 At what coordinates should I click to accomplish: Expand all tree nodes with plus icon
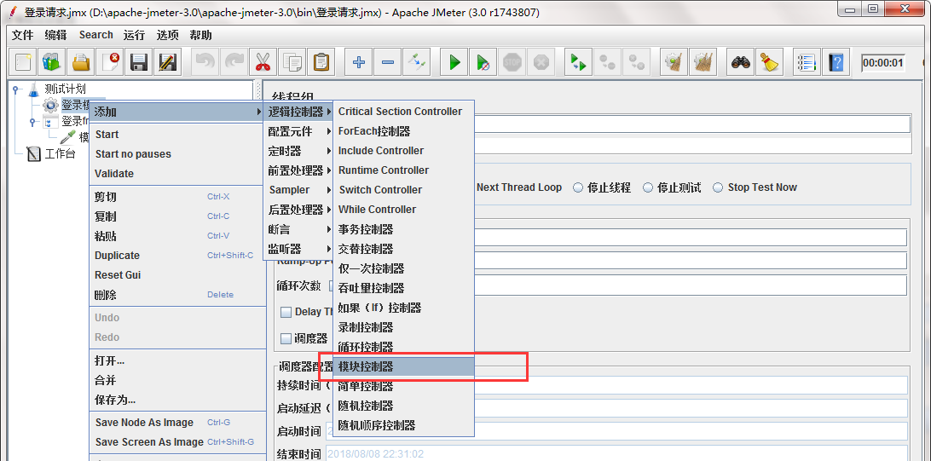pyautogui.click(x=359, y=61)
